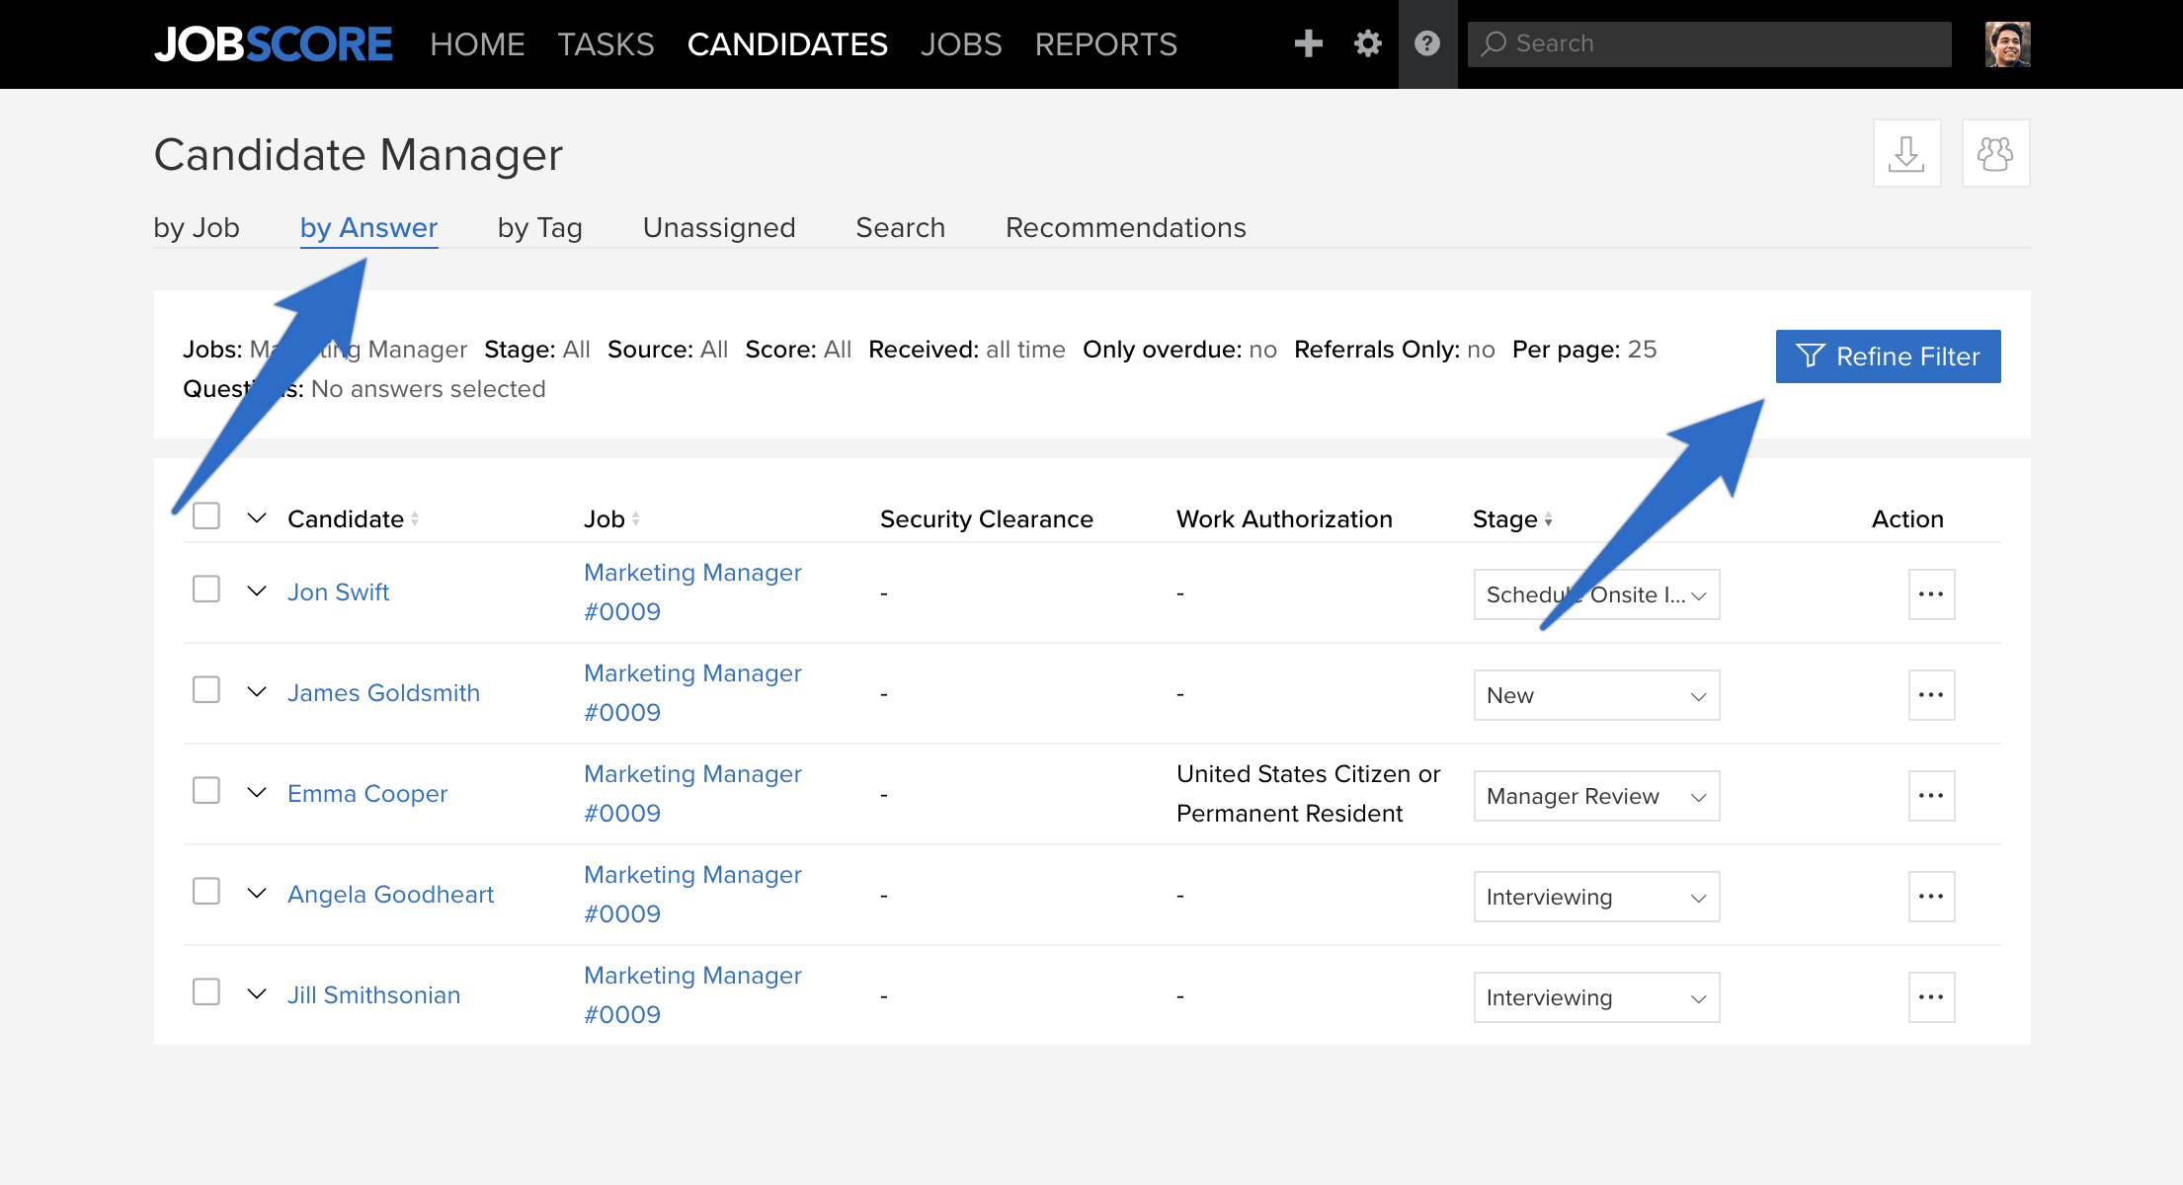Check the box for James Goldsmith
Viewport: 2183px width, 1185px height.
[206, 690]
